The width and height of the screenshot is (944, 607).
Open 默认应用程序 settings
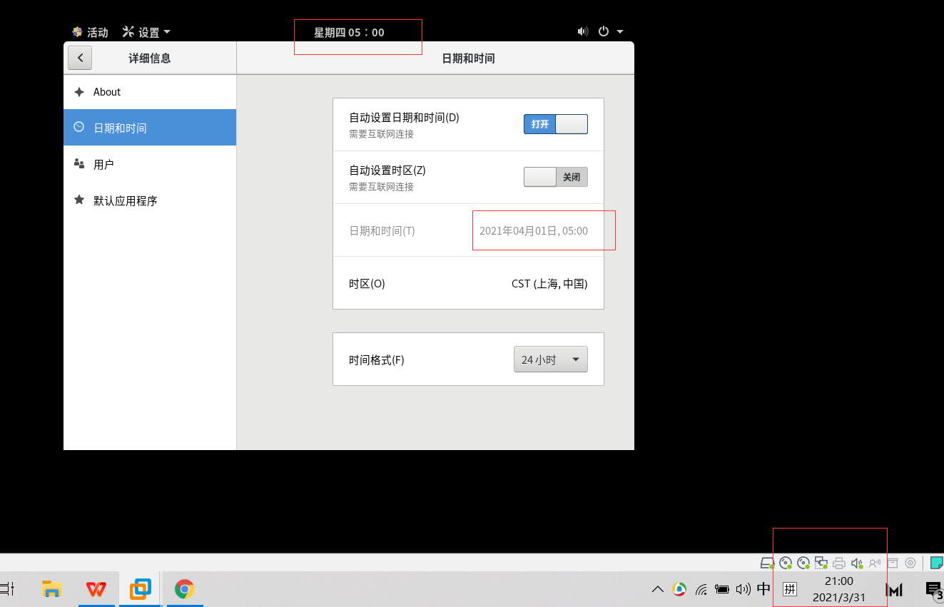(x=150, y=200)
